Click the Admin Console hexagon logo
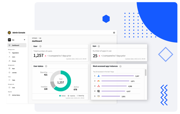This screenshot has height=114, width=180. 9,33
